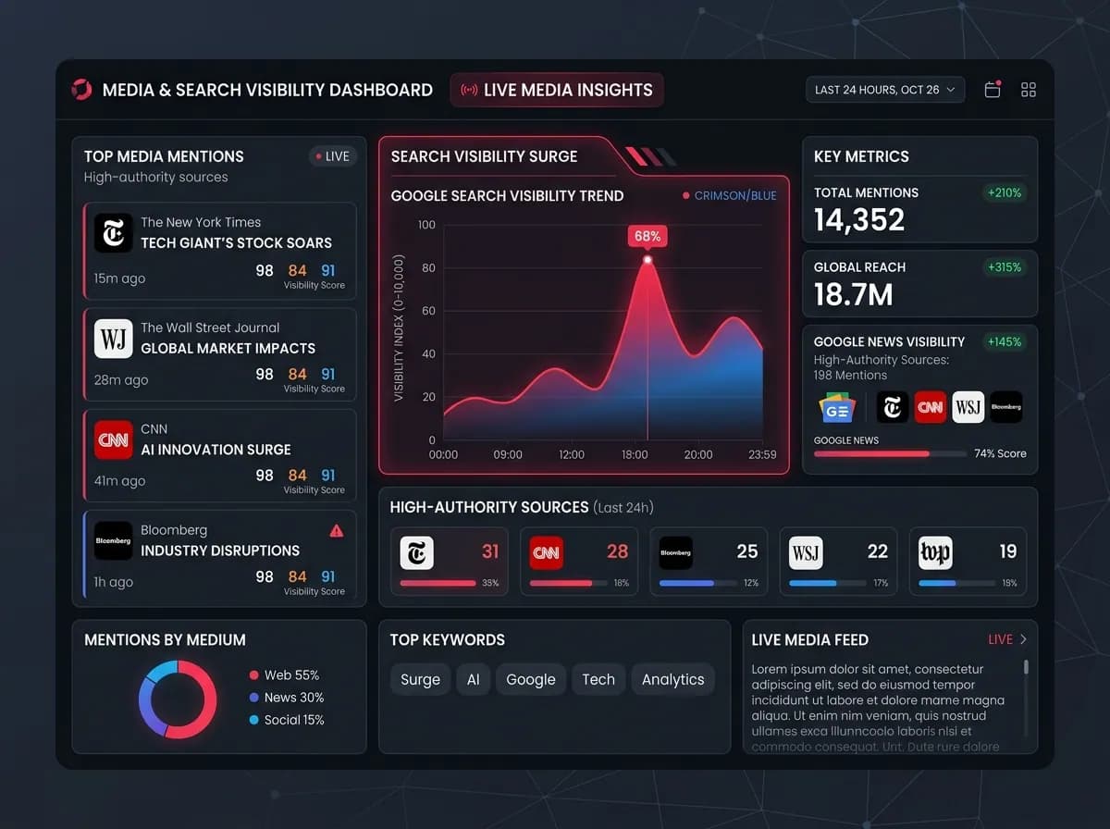The width and height of the screenshot is (1110, 829).
Task: Click the +145% badge on Google News Visibility
Action: click(x=1004, y=341)
